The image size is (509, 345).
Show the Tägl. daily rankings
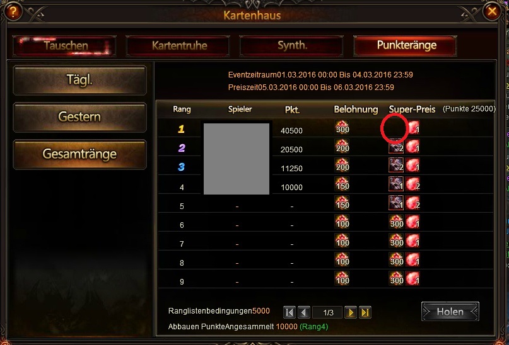click(79, 80)
